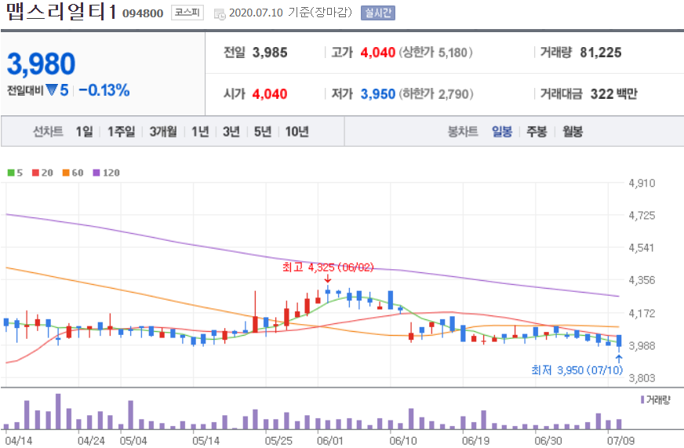
Task: Click the 상한가 5,180 text
Action: pyautogui.click(x=435, y=53)
